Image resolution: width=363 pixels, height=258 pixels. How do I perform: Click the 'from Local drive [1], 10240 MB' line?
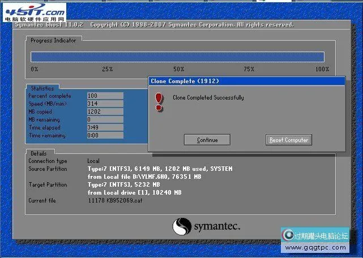tap(135, 192)
